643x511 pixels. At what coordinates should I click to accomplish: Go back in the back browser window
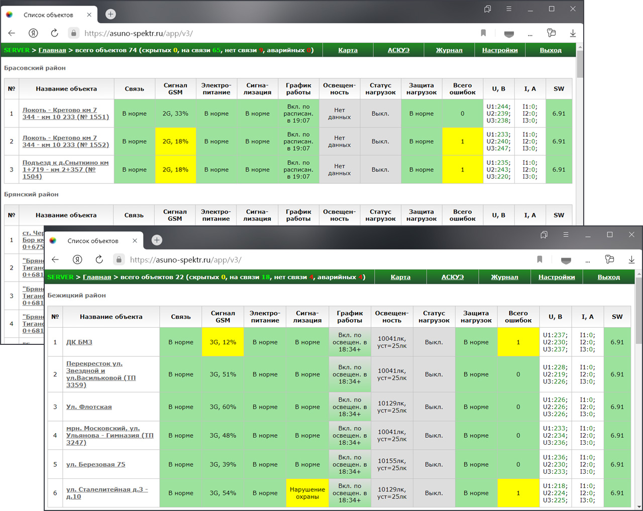pyautogui.click(x=12, y=33)
